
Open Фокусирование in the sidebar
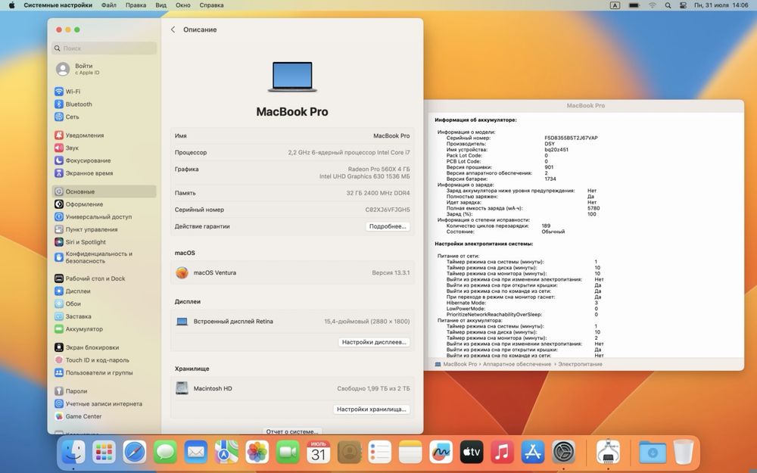(104, 160)
